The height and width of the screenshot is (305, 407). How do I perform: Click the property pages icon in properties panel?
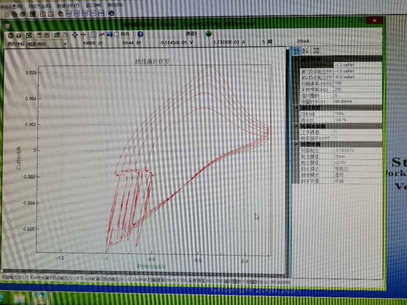[316, 51]
